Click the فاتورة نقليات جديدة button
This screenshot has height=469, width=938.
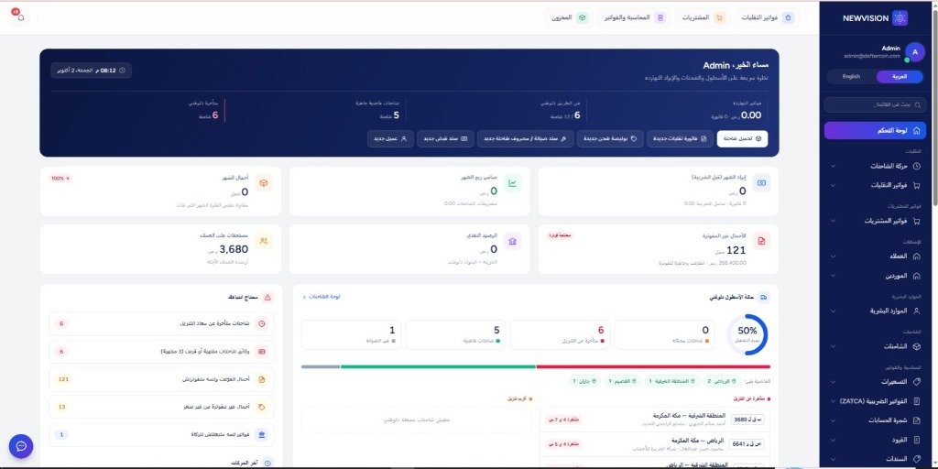tap(680, 139)
